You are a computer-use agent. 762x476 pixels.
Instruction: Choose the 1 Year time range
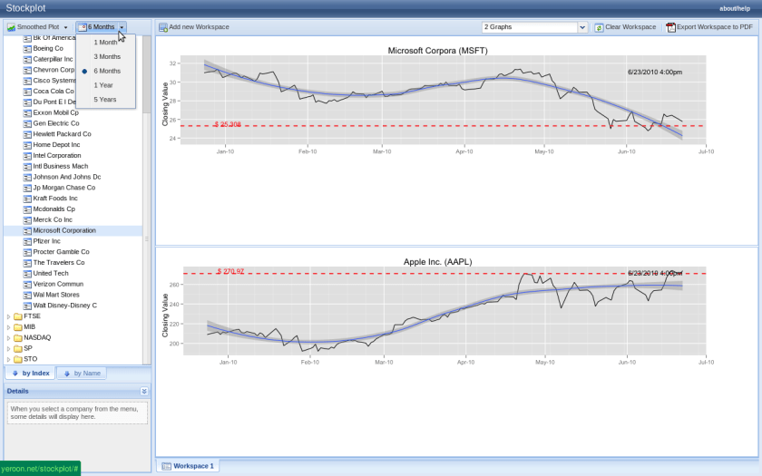(x=103, y=84)
